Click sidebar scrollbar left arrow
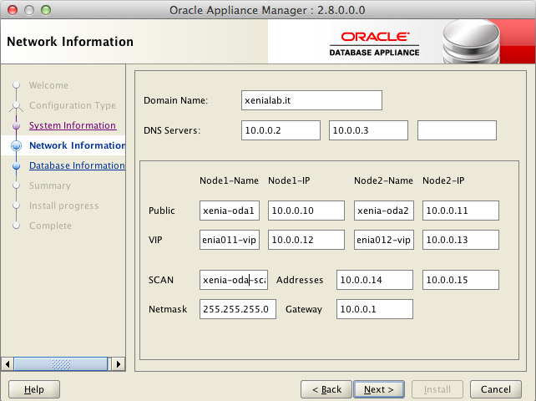 (8, 364)
